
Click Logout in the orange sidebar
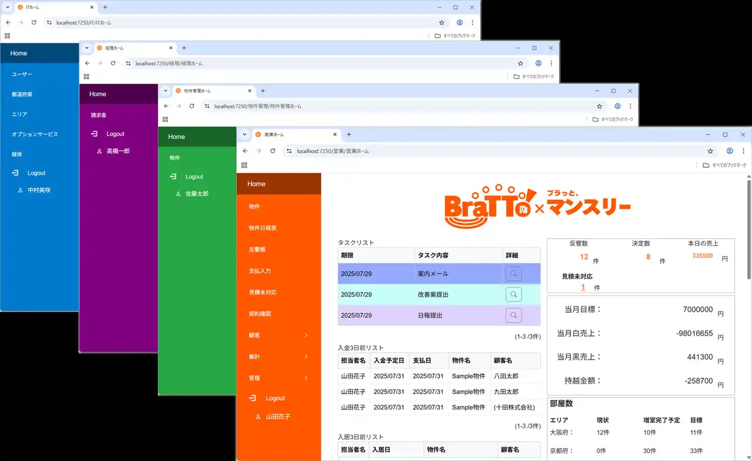[275, 398]
